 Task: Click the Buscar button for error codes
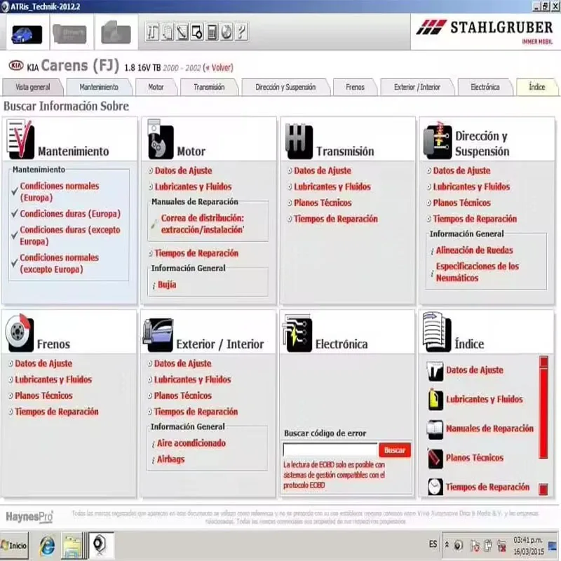(394, 450)
